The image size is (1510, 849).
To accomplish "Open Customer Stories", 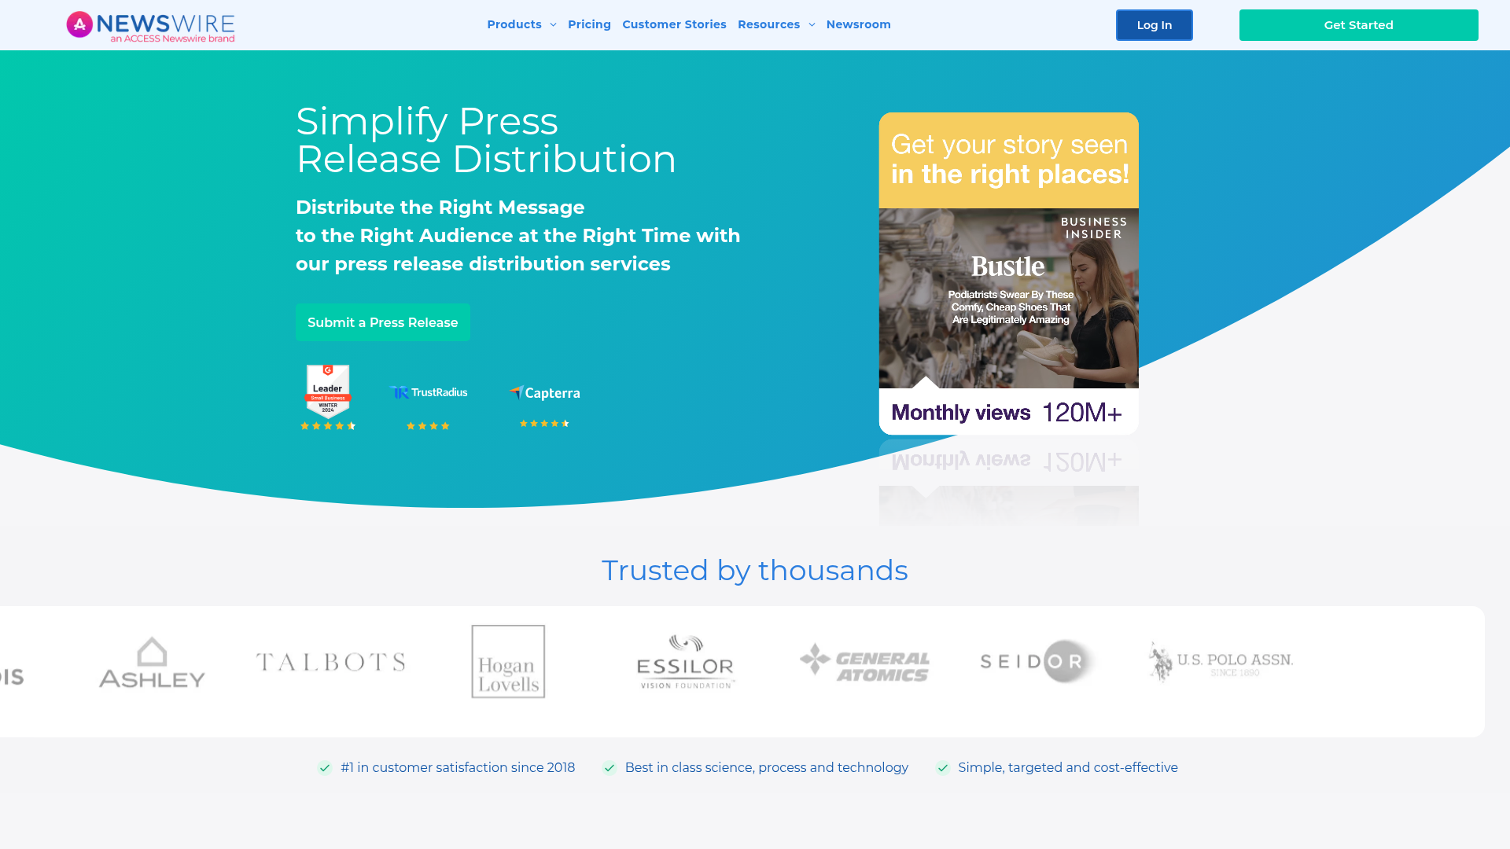I will (x=674, y=24).
